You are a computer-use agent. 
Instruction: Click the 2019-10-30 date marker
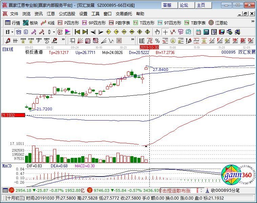(x=149, y=47)
